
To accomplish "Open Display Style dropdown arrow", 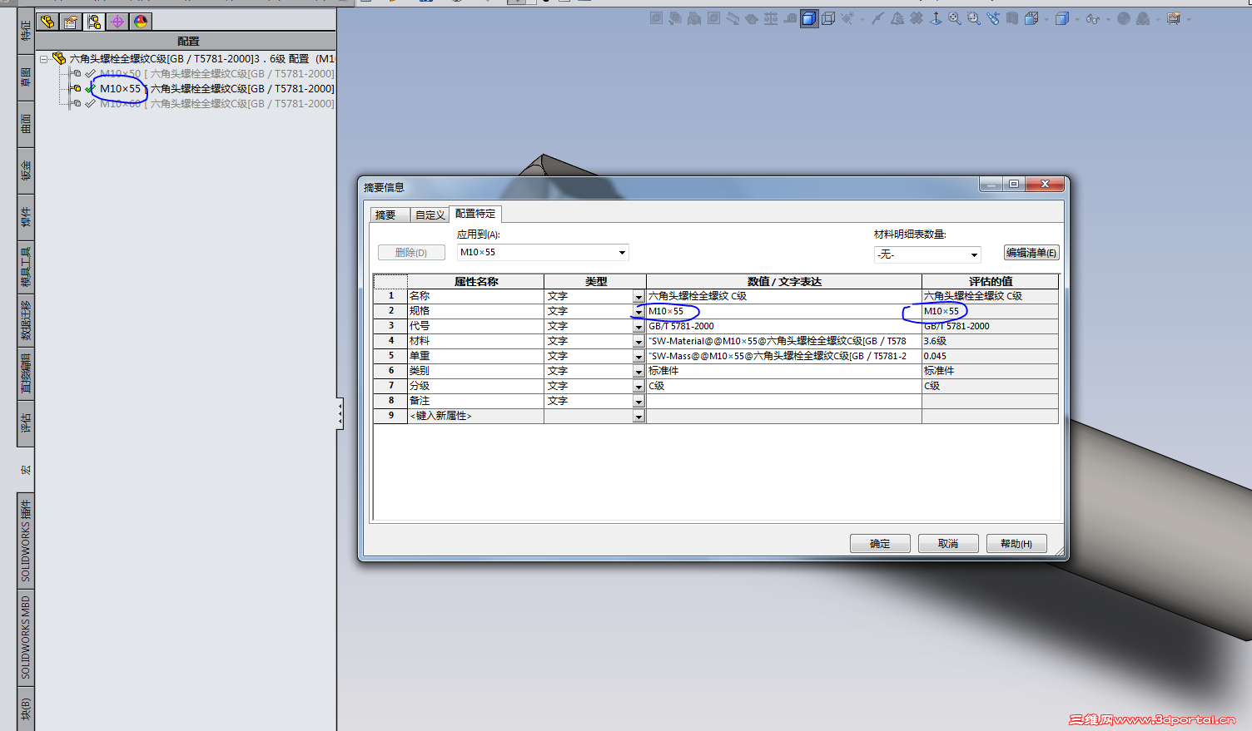I will click(x=1077, y=19).
